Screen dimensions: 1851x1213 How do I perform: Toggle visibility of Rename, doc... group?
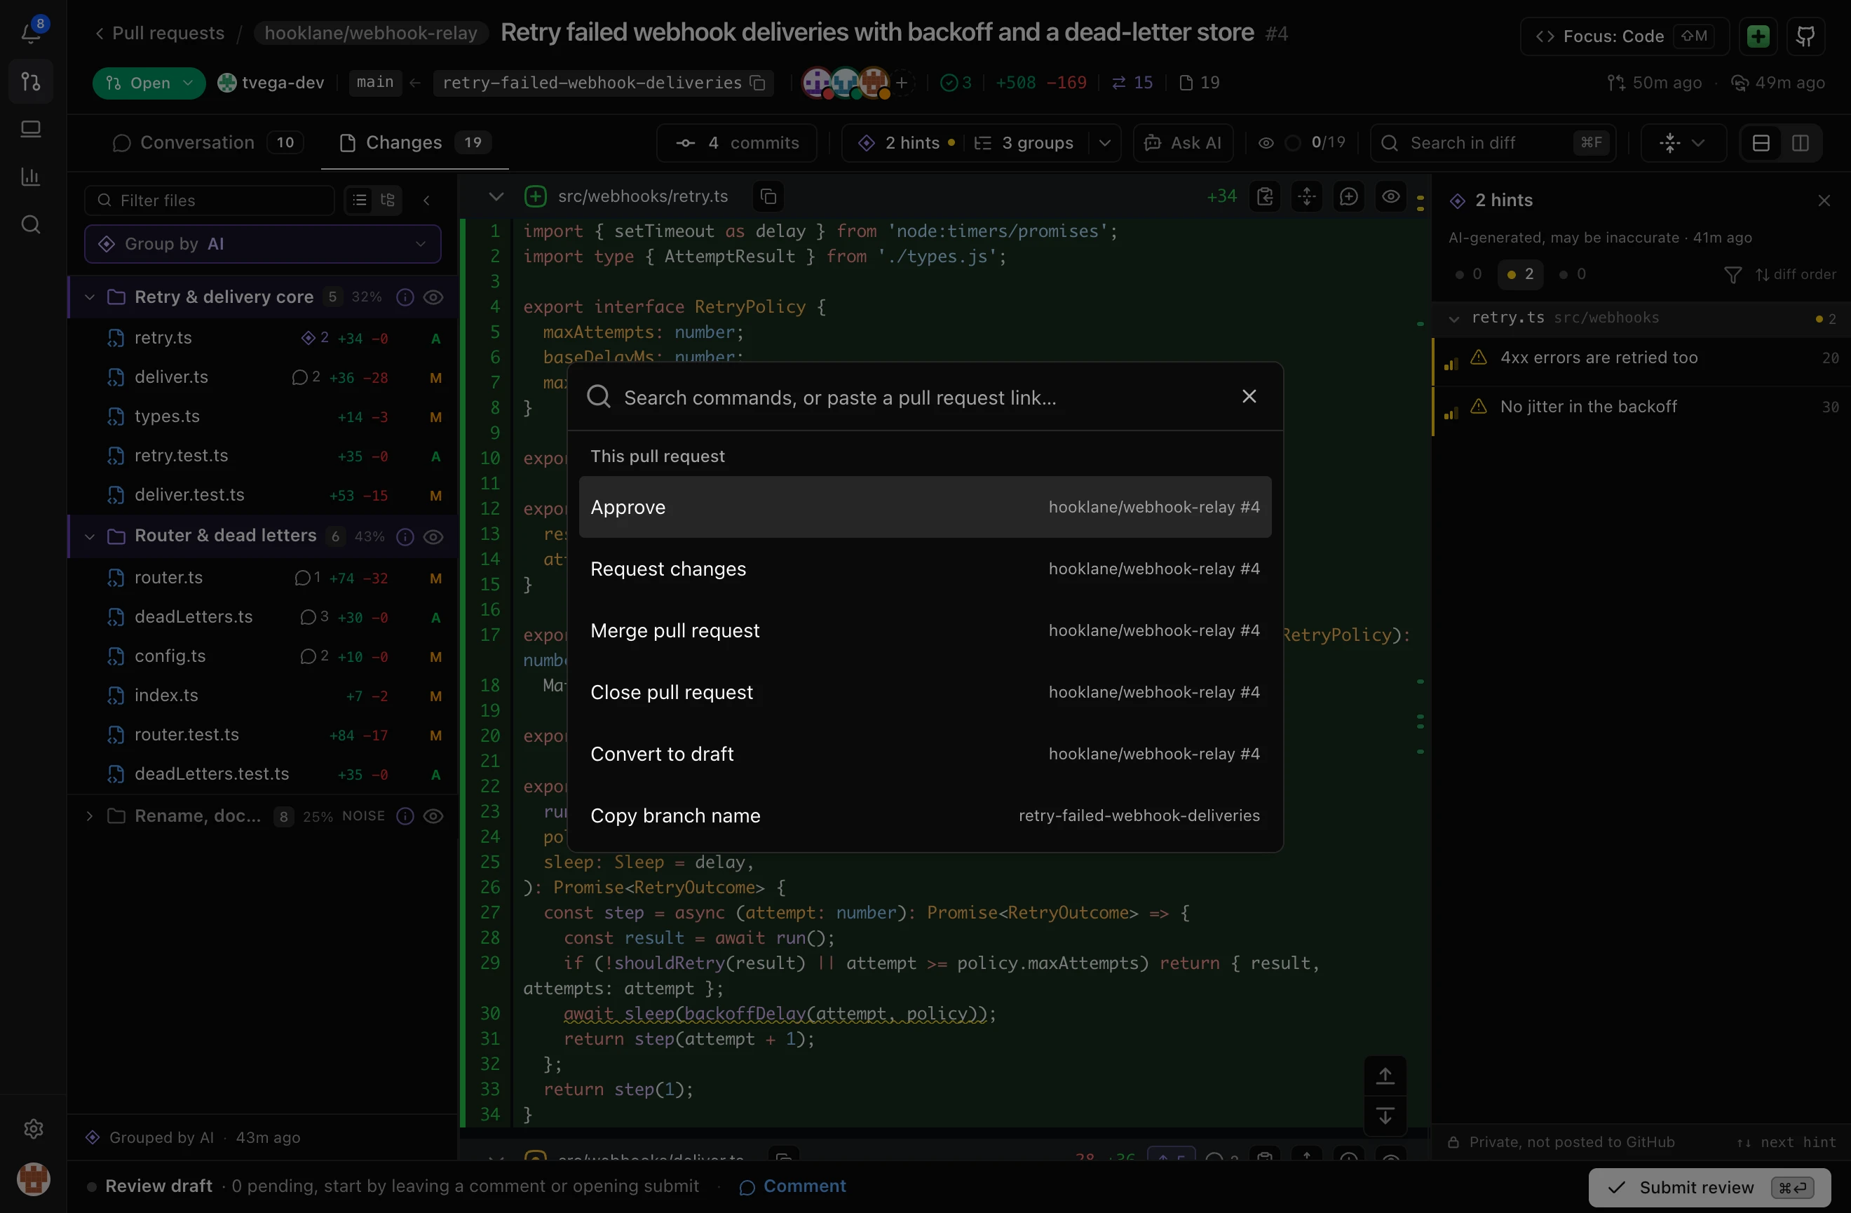[433, 815]
